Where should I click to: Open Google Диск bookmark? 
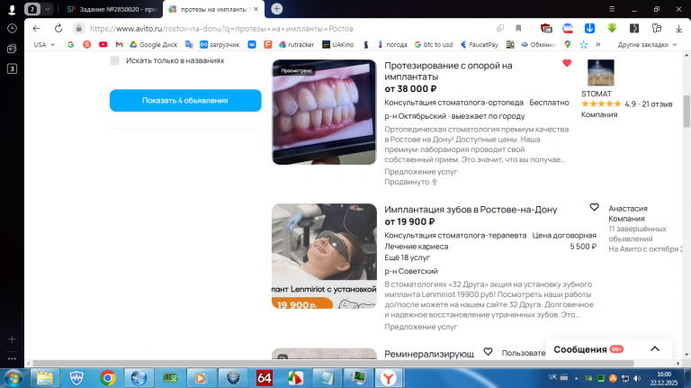[153, 44]
